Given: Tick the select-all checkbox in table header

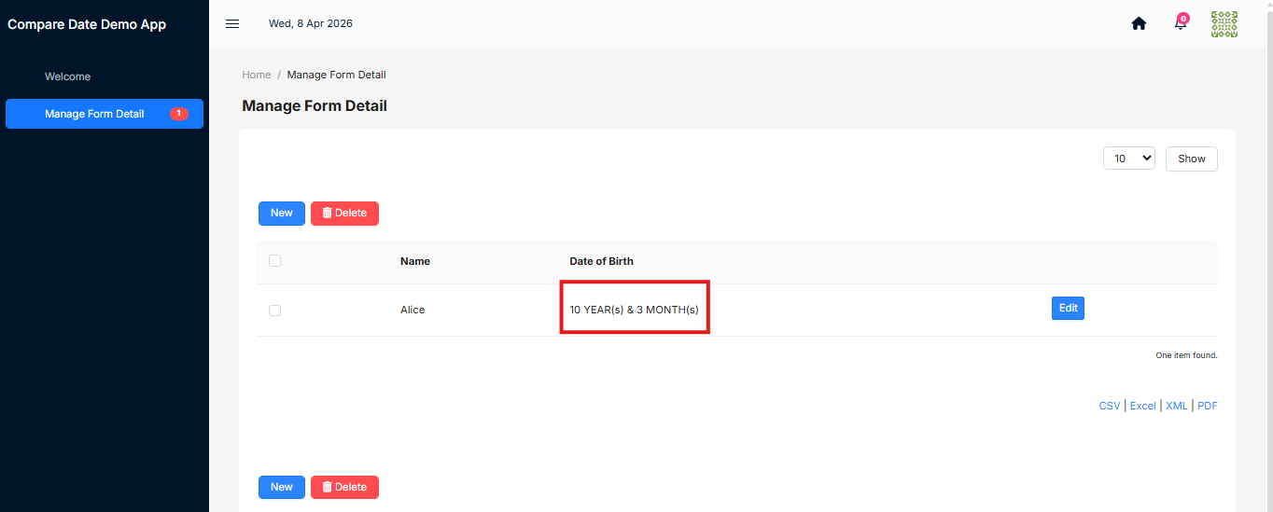Looking at the screenshot, I should (274, 261).
